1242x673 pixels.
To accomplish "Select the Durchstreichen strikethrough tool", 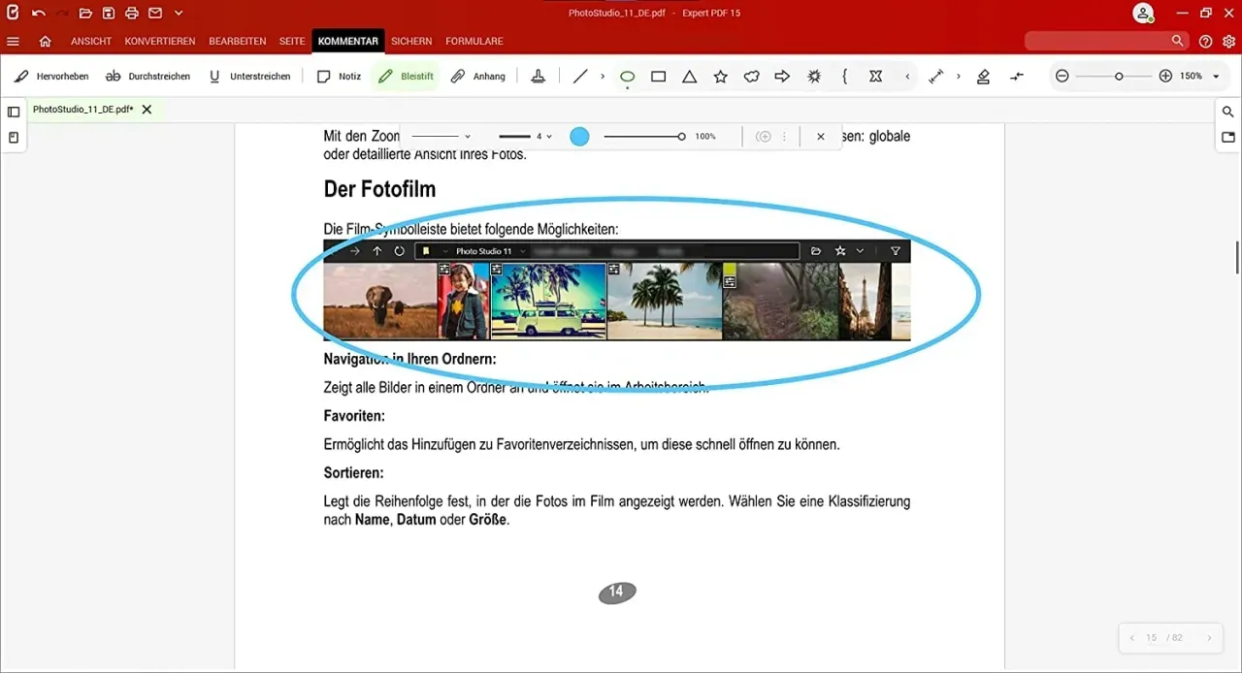I will pos(147,77).
